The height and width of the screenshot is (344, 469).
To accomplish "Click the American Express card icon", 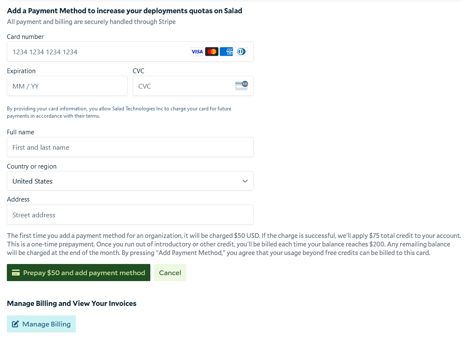I will tap(226, 51).
